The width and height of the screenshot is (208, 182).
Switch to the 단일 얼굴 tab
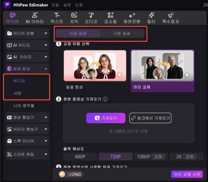[78, 33]
